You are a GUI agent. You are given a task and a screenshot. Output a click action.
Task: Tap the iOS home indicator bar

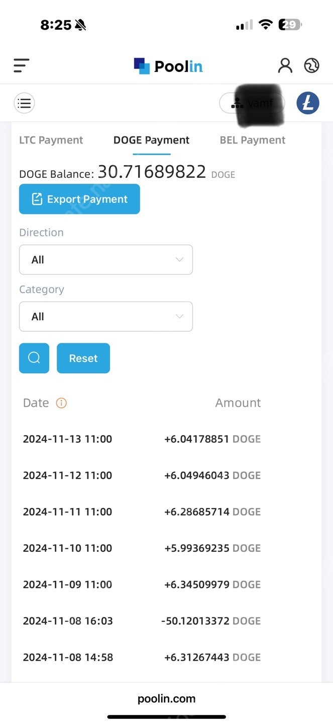click(x=166, y=717)
